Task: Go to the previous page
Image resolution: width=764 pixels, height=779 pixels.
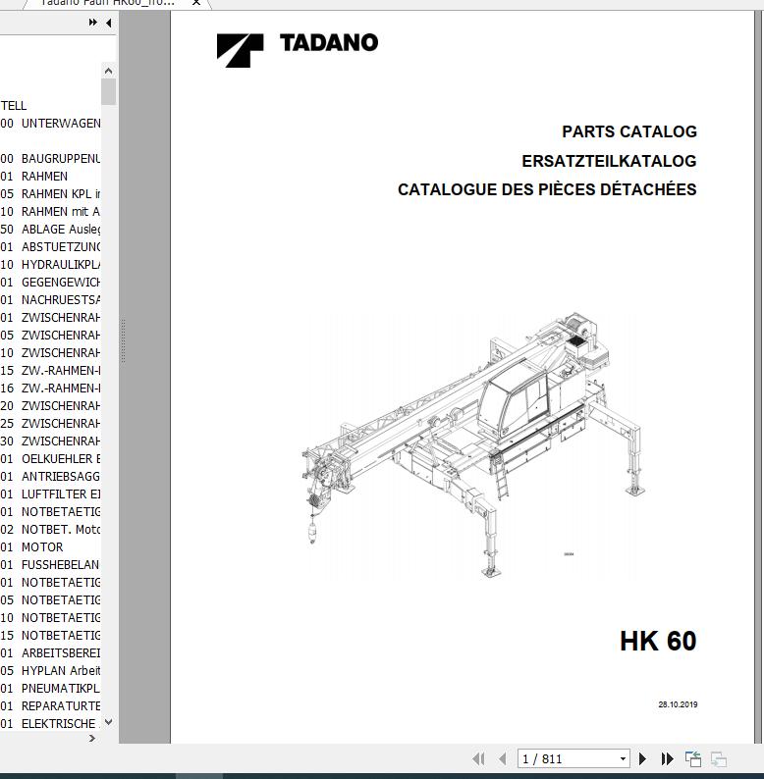Action: [x=503, y=758]
